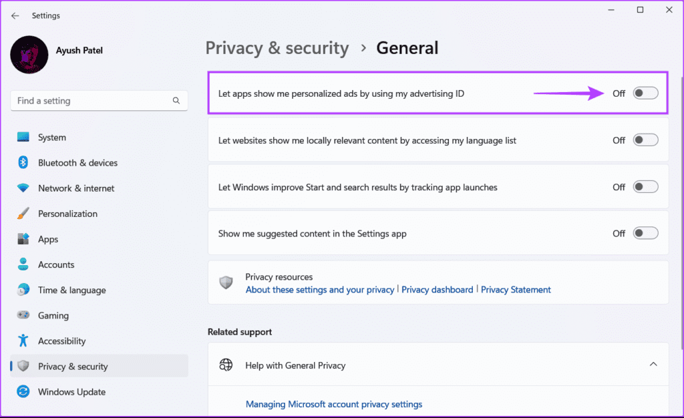Click the back arrow icon in Settings
This screenshot has width=684, height=418.
coord(15,15)
